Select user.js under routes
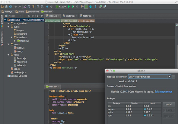 [x=19, y=51]
